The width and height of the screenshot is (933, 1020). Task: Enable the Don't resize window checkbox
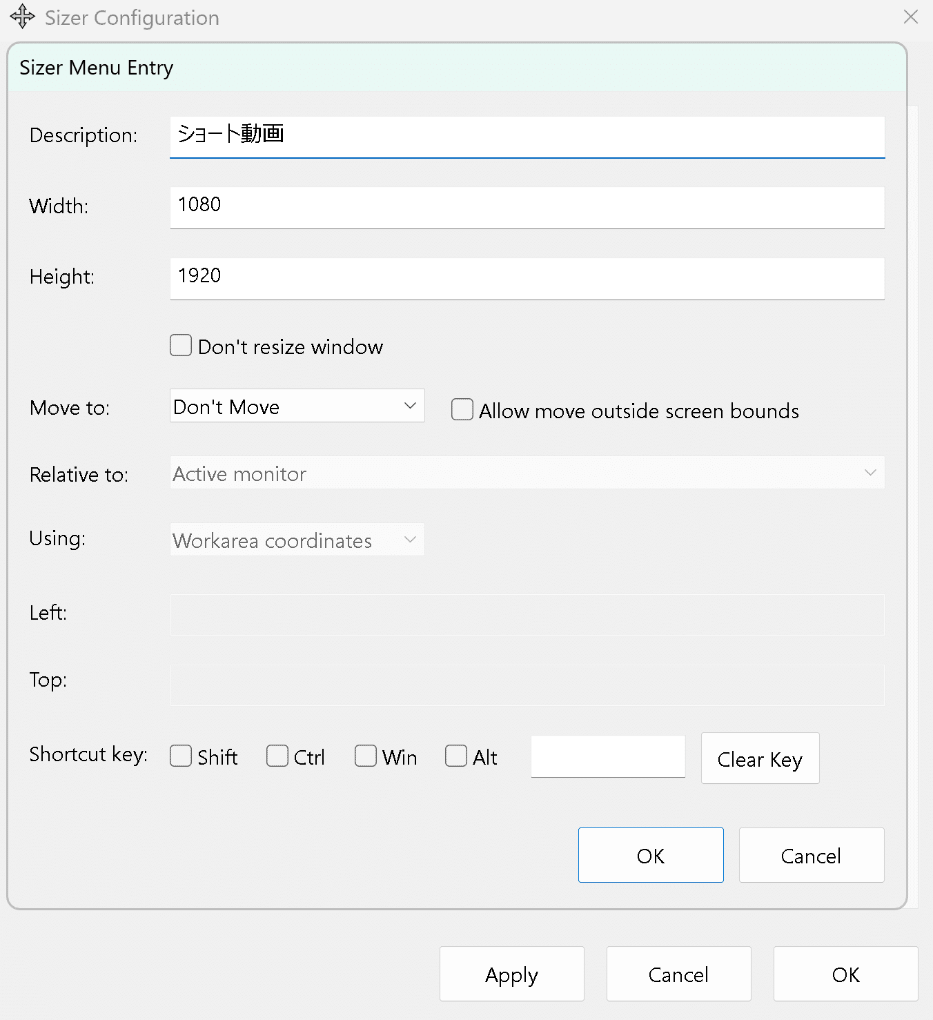click(x=181, y=345)
